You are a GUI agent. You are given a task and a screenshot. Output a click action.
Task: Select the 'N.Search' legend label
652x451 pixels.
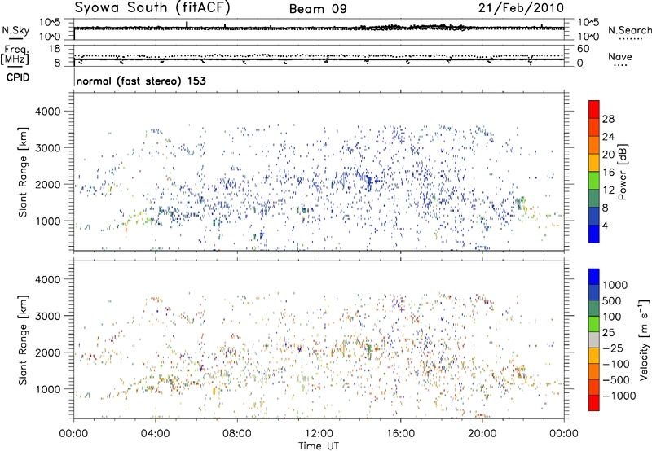coord(629,30)
